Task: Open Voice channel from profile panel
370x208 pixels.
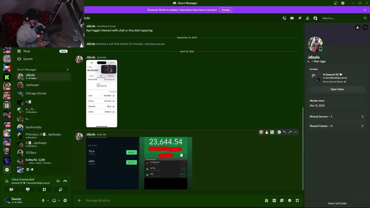Action: point(337,89)
